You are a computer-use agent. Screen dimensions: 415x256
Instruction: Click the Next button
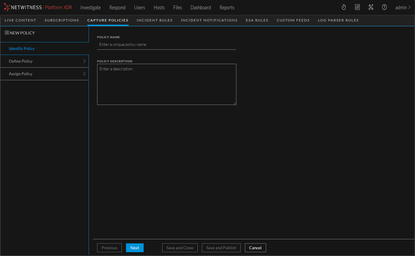tap(135, 248)
